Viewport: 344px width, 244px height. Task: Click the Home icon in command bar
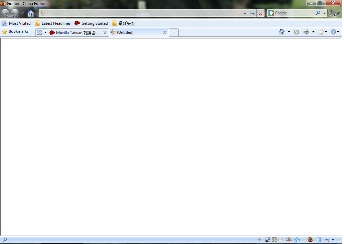[x=282, y=32]
